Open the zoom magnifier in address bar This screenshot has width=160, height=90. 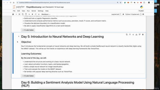117,2
